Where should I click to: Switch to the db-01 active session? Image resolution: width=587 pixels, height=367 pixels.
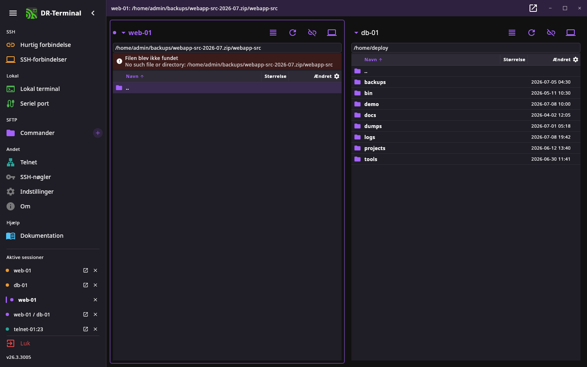coord(21,285)
